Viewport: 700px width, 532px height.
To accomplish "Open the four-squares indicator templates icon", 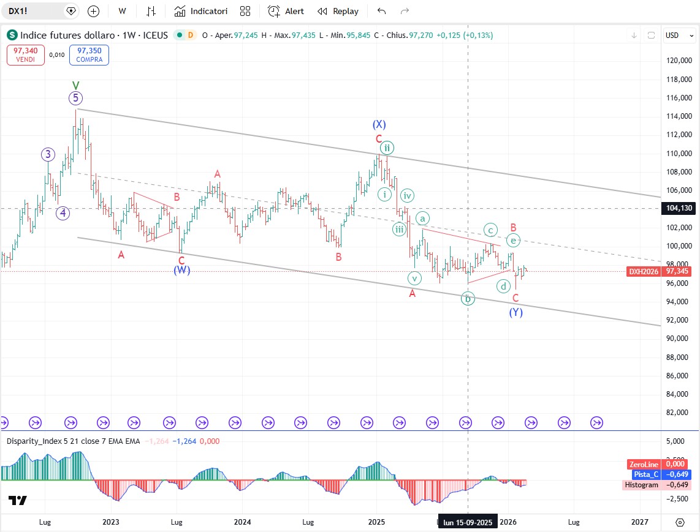I will [245, 11].
